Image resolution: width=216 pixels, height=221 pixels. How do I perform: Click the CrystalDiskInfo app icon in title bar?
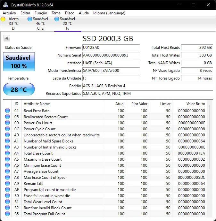point(6,5)
